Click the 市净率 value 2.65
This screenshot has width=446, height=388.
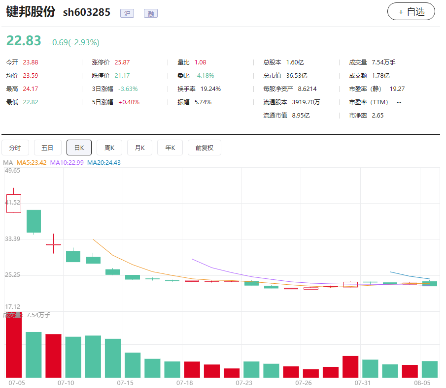[377, 115]
